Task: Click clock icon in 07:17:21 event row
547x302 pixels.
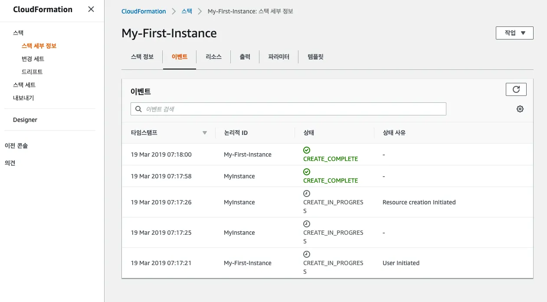Action: click(x=307, y=254)
